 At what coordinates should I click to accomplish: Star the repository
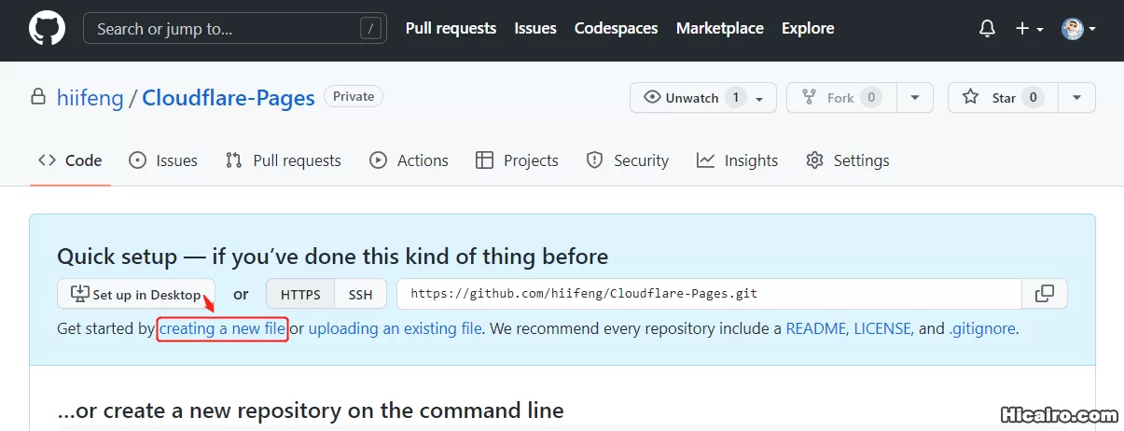pyautogui.click(x=1003, y=98)
